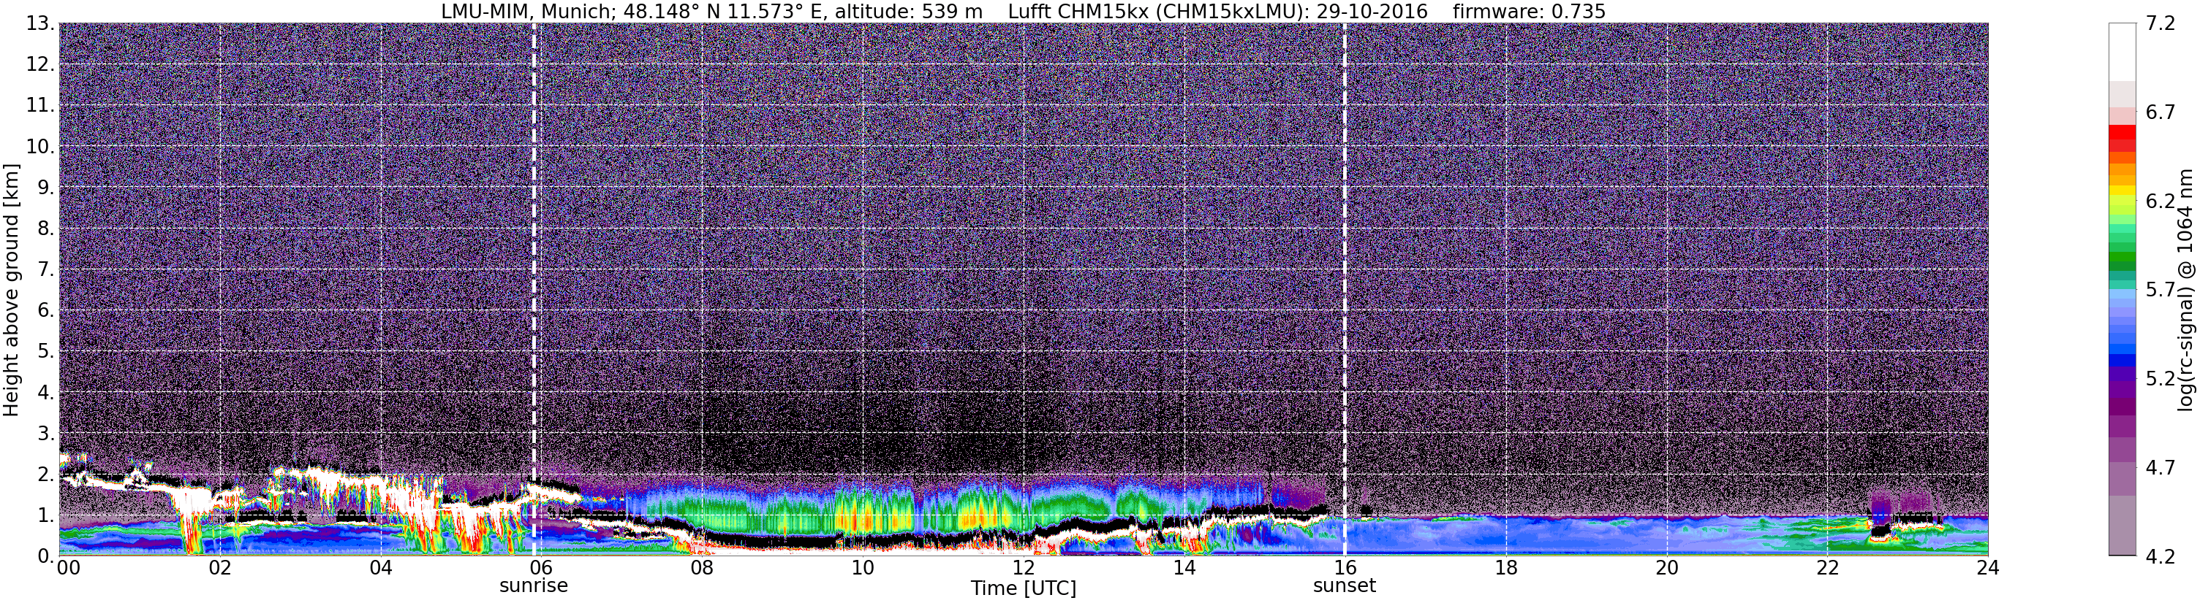Click the 4.7 tick label on colorbar
2200x603 pixels.
click(2160, 467)
